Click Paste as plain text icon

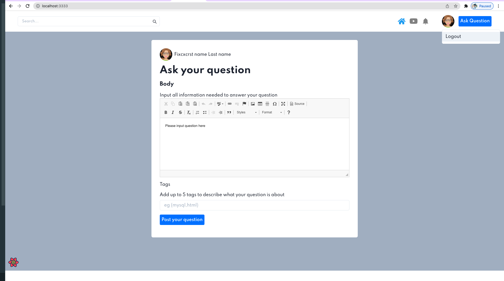tap(188, 104)
